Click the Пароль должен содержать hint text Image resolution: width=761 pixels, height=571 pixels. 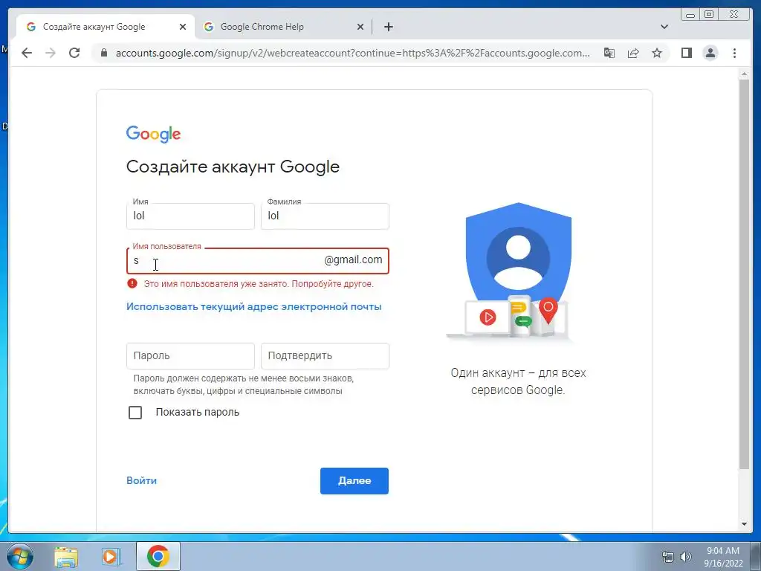tap(244, 384)
